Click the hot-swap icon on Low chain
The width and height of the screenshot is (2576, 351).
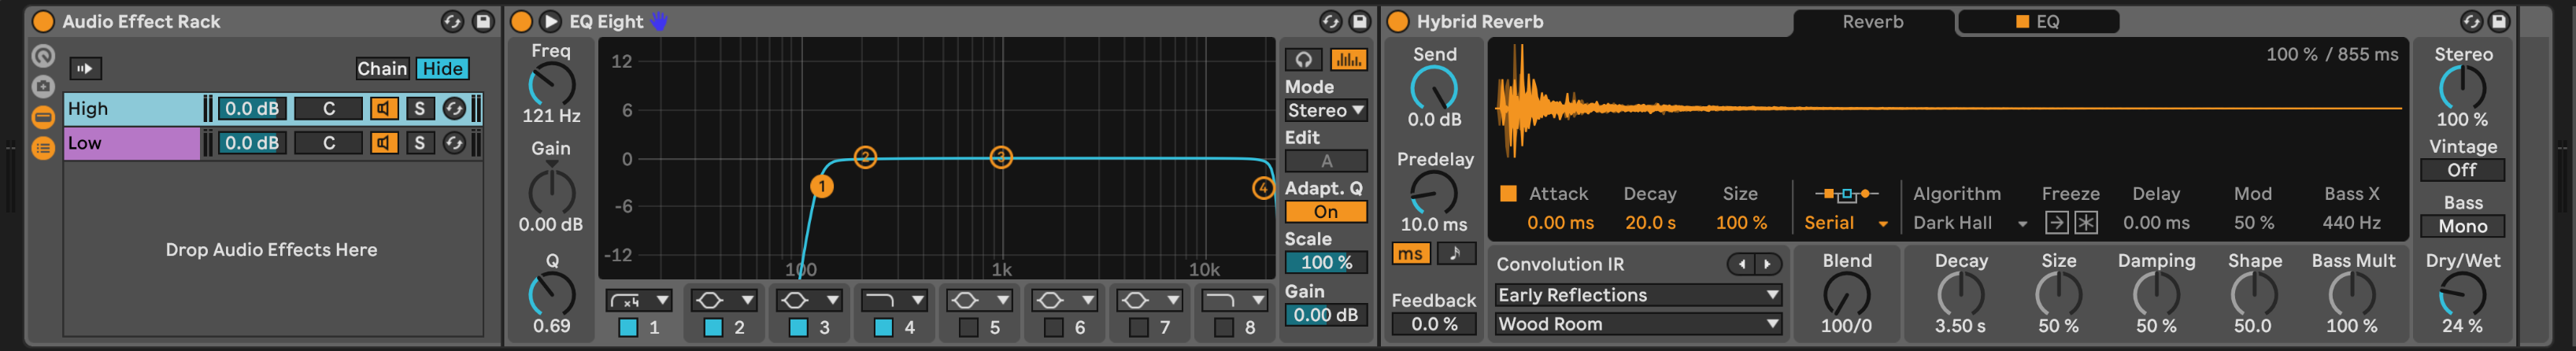(x=454, y=144)
